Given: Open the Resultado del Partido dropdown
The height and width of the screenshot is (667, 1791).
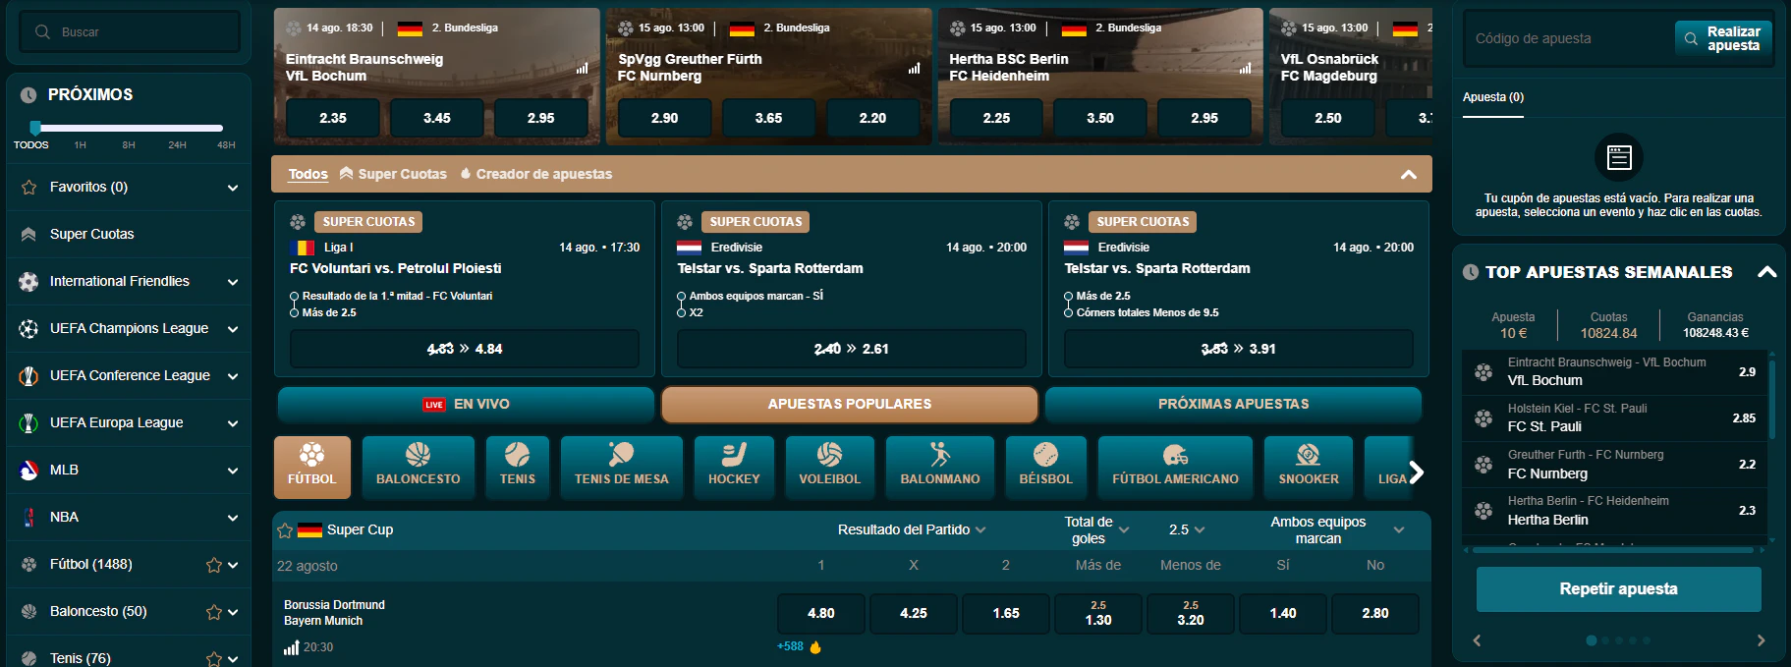Looking at the screenshot, I should [x=912, y=529].
